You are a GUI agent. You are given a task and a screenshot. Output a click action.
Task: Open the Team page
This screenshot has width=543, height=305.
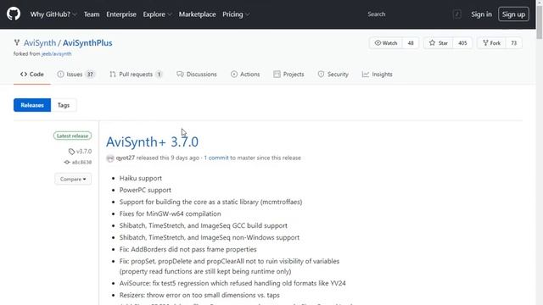click(x=92, y=14)
